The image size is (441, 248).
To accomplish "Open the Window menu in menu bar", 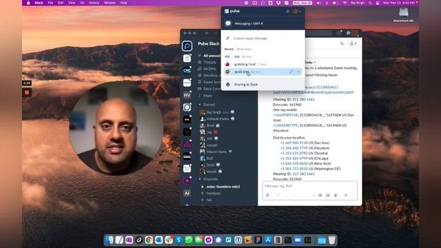I will point(110,3).
